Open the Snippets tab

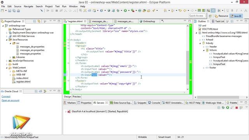(140, 103)
